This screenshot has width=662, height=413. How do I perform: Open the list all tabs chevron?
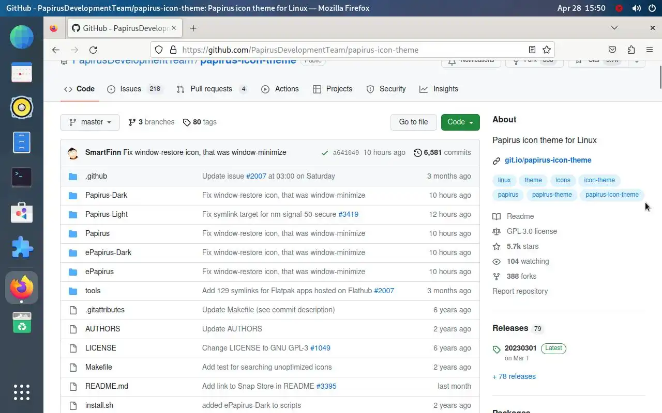click(614, 28)
